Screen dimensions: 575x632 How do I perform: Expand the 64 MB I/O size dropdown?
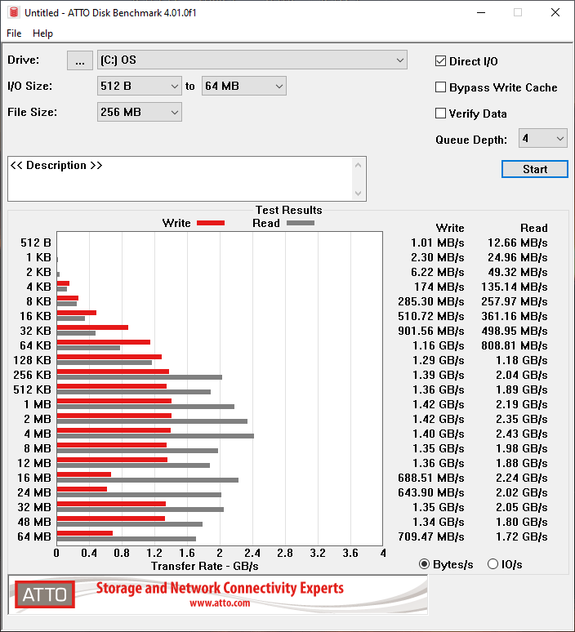pyautogui.click(x=244, y=87)
